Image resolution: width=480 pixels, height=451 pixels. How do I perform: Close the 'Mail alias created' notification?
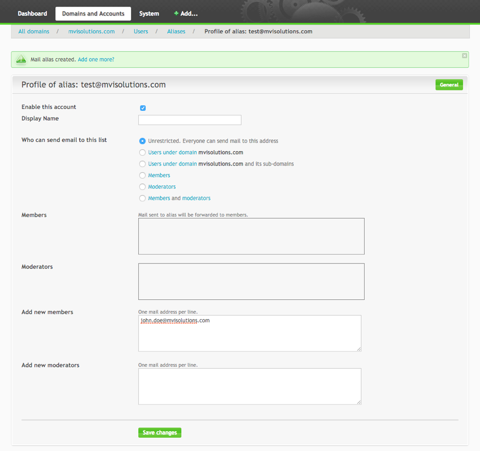[x=464, y=56]
